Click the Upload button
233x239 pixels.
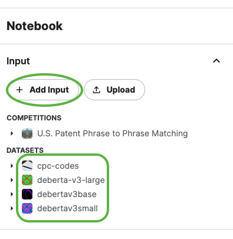(114, 90)
